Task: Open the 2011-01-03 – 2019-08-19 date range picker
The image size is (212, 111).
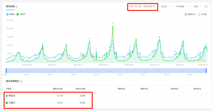Action: 142,7
